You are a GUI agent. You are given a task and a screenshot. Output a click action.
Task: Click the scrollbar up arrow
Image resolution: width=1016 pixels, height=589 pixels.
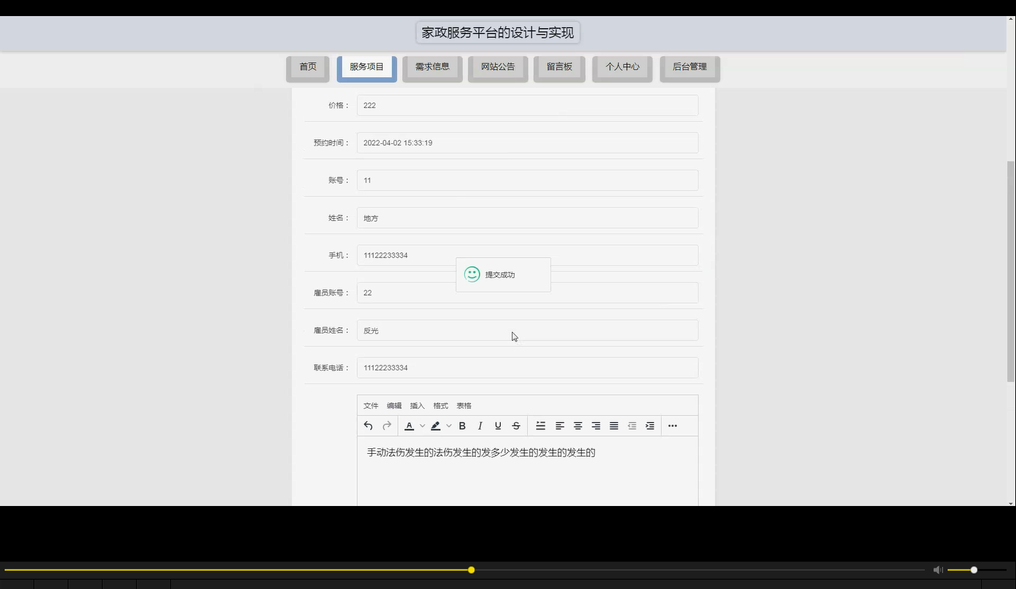coord(1011,19)
